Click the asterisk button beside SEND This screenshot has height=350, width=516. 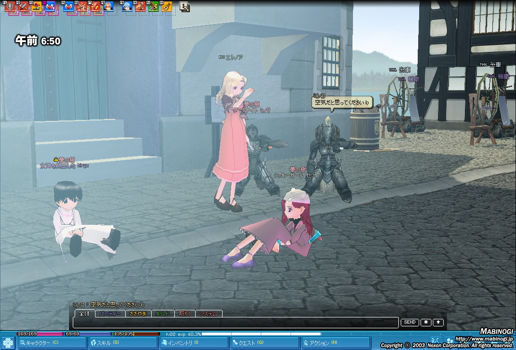pyautogui.click(x=426, y=322)
